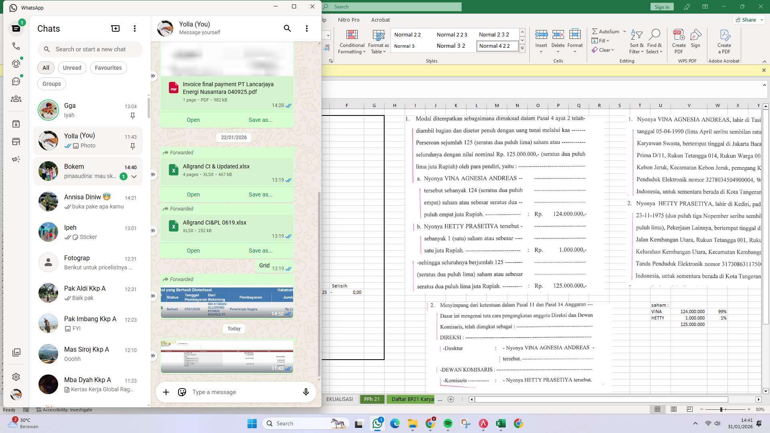Viewport: 770px width, 433px height.
Task: Switch on the Groups chat filter
Action: point(51,84)
